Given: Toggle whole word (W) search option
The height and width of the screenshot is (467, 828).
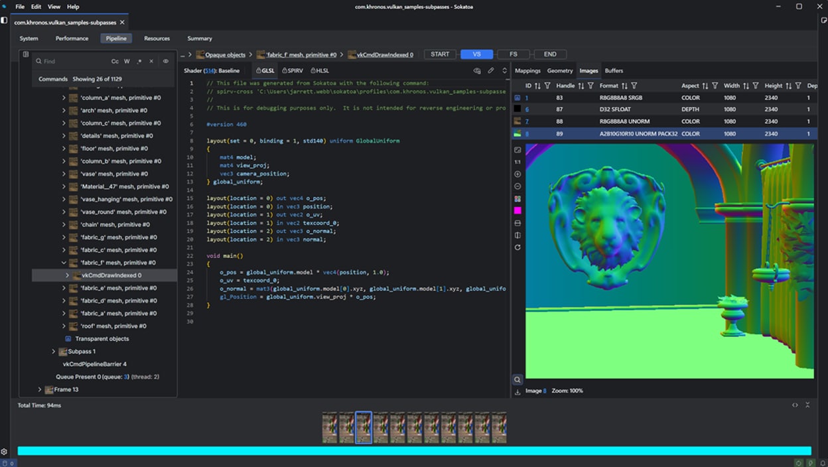Looking at the screenshot, I should (x=126, y=61).
